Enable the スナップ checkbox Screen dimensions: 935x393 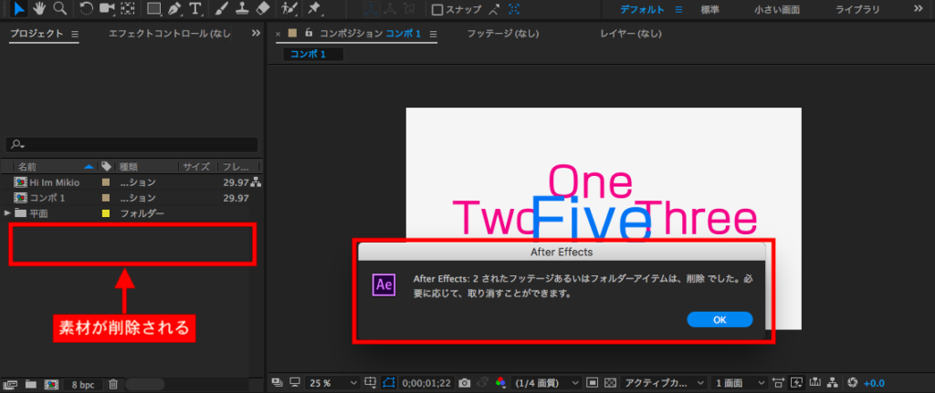437,9
